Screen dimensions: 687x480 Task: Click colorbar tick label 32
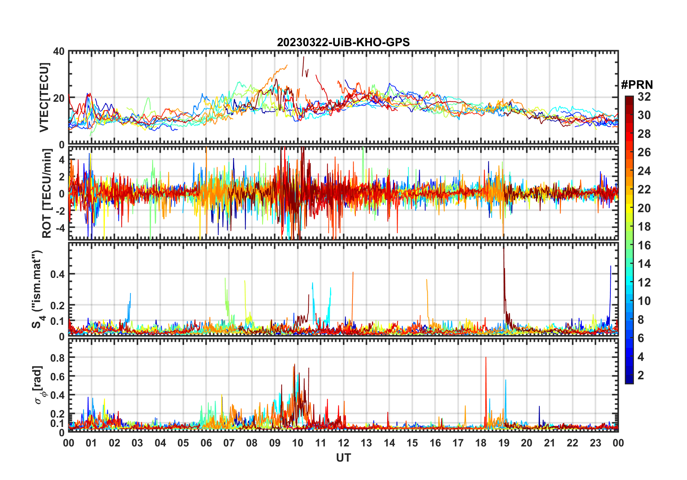[644, 97]
